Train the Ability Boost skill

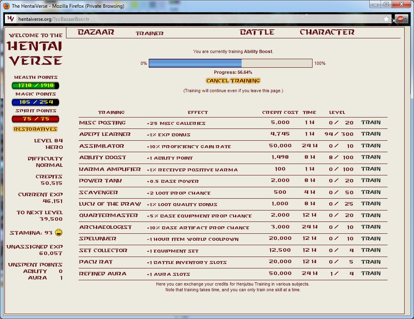[371, 157]
